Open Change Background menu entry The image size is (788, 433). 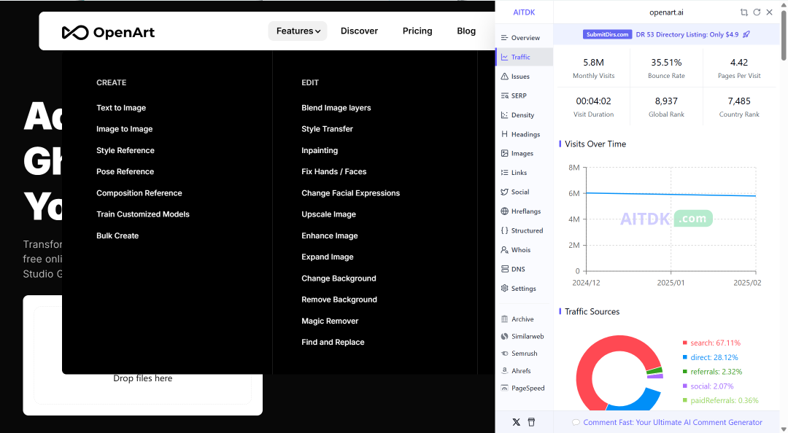[339, 278]
